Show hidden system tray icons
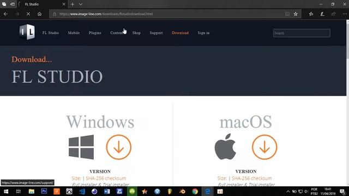The height and width of the screenshot is (196, 349). 288,191
